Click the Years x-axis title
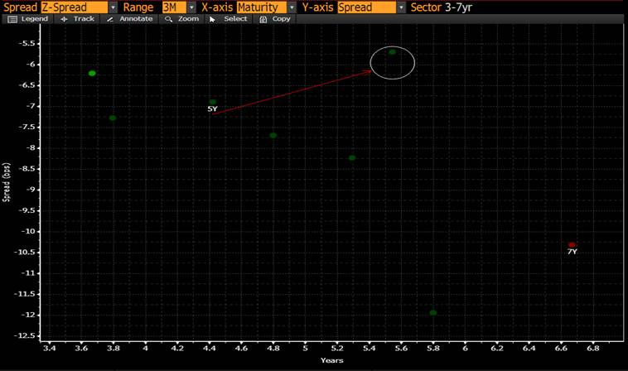 tap(332, 360)
